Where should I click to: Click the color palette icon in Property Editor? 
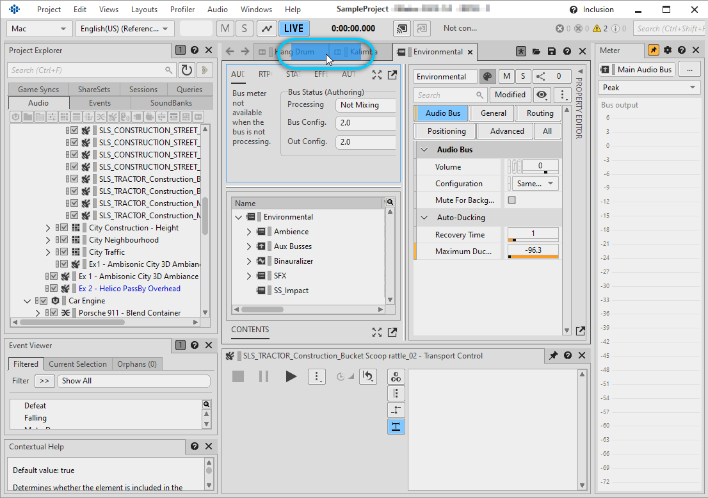point(487,77)
